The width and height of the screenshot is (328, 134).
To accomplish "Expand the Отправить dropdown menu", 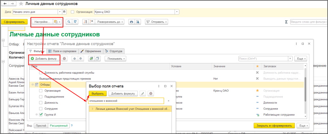I will [x=156, y=22].
